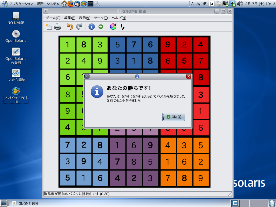Launch Thunderbird mail from top panel
The image size is (276, 207).
pos(77,4)
